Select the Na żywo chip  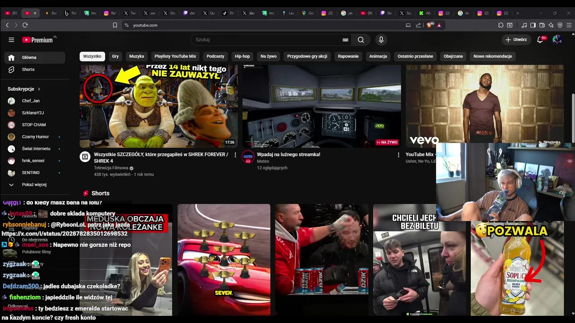click(x=269, y=56)
